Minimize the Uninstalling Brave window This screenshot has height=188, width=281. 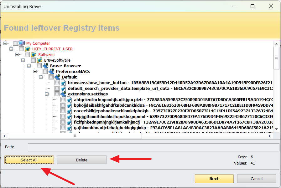(234, 7)
